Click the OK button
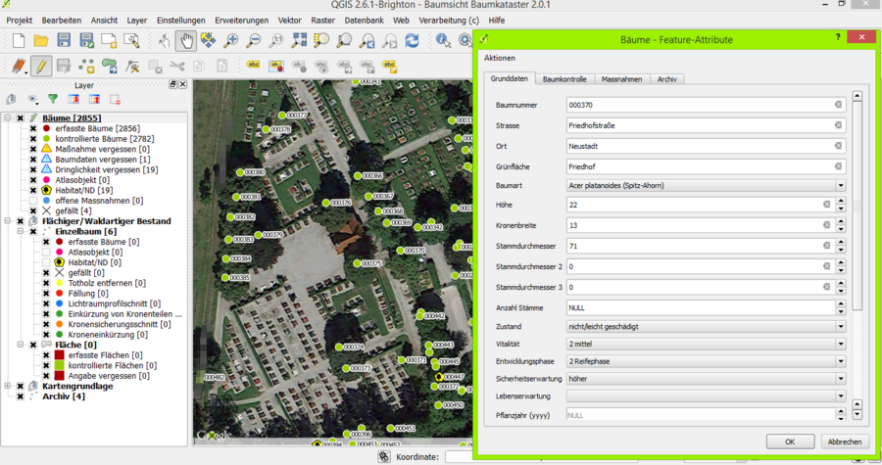This screenshot has height=465, width=882. [790, 442]
